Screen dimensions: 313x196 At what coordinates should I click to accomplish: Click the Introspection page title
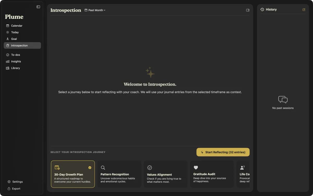click(x=66, y=10)
